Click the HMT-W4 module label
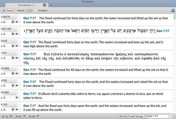176x119 pixels. coord(6,29)
